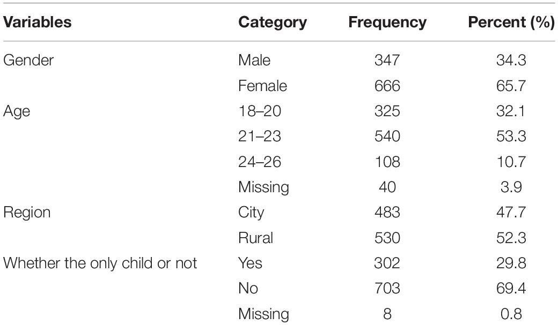Screen dimensions: 558x325
Task: Click frequency value 703 for No
Action: 387,289
